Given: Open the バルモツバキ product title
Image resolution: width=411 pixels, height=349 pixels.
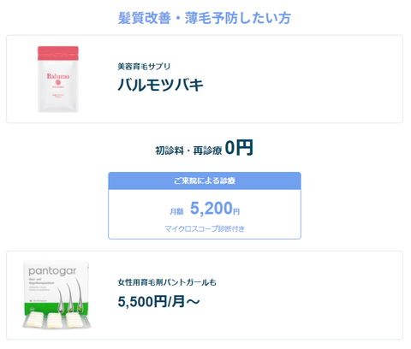Looking at the screenshot, I should pos(161,85).
